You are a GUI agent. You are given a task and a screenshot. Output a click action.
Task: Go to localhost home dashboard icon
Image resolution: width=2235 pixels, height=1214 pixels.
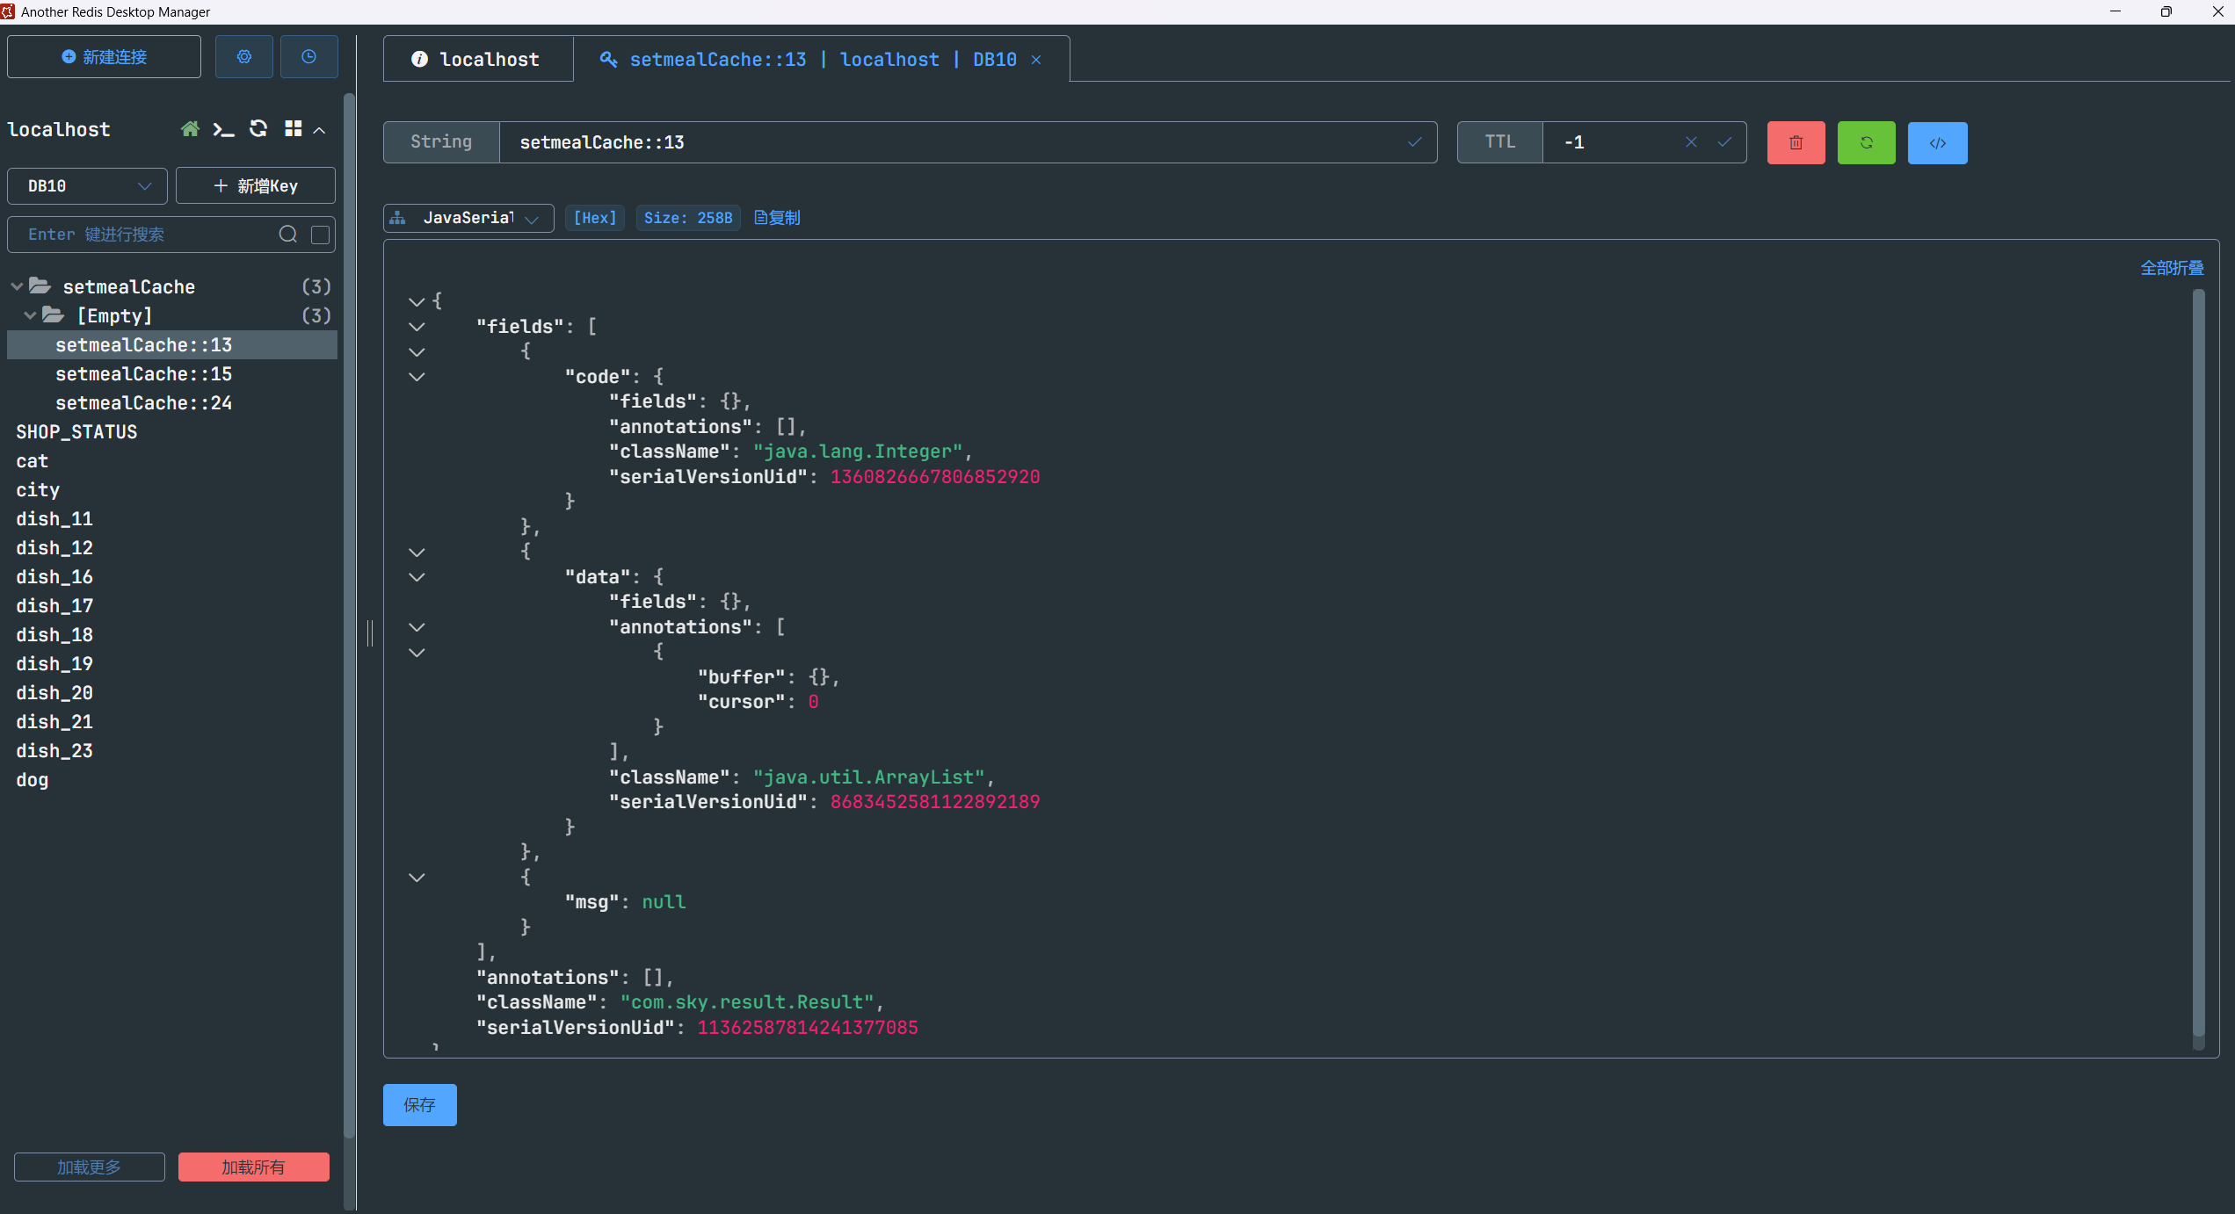(x=190, y=129)
